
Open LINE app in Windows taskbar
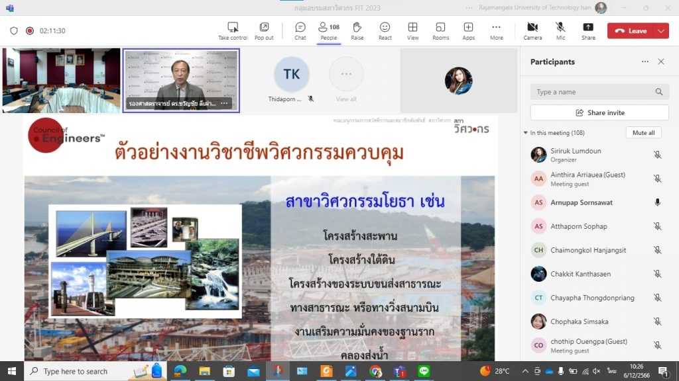(x=424, y=371)
